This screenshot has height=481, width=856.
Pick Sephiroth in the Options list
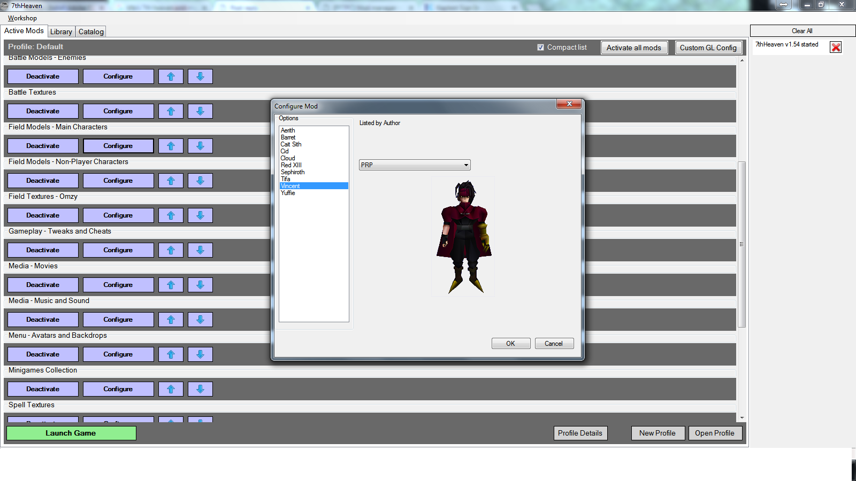point(314,172)
